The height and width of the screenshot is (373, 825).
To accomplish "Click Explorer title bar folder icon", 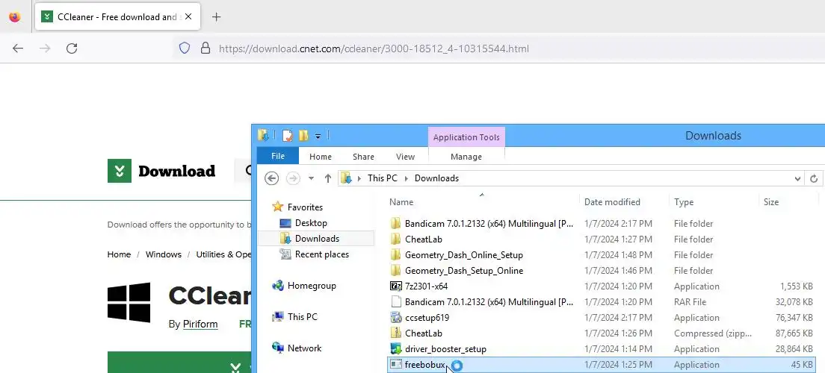I will tap(264, 136).
